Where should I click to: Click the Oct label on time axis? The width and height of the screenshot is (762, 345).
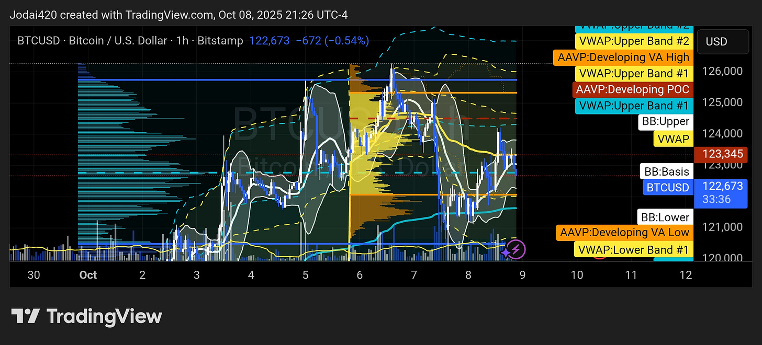point(88,275)
